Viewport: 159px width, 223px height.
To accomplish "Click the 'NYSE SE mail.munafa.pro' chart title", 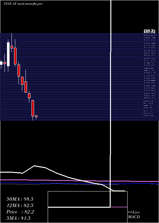I will 23,4.
